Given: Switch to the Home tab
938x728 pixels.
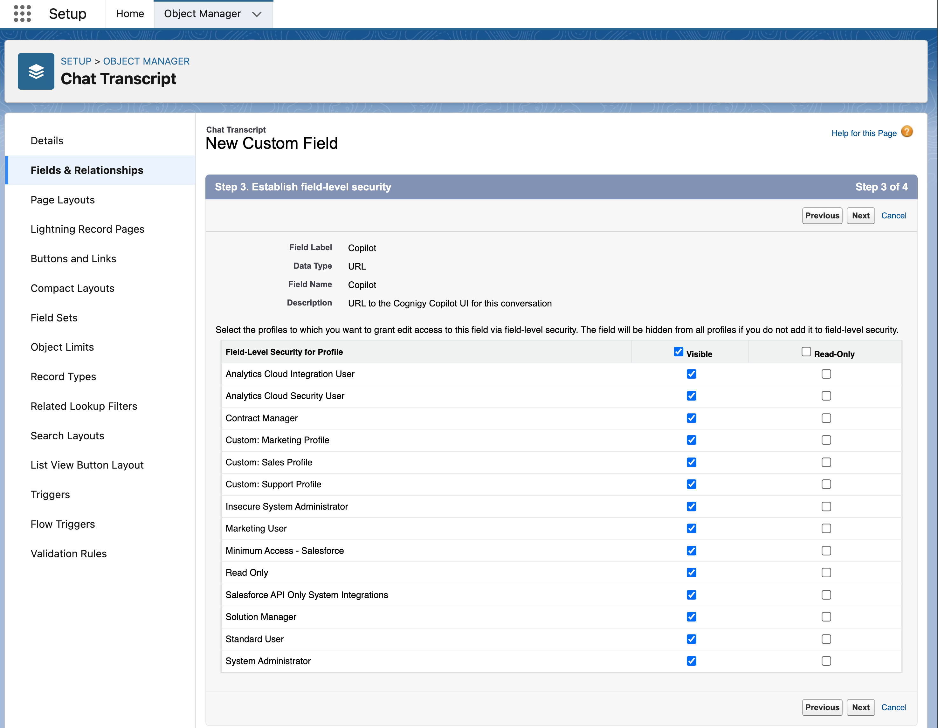Looking at the screenshot, I should (130, 14).
